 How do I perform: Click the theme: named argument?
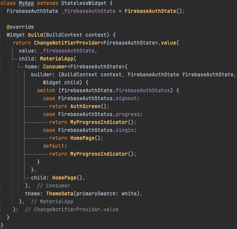(x=34, y=193)
